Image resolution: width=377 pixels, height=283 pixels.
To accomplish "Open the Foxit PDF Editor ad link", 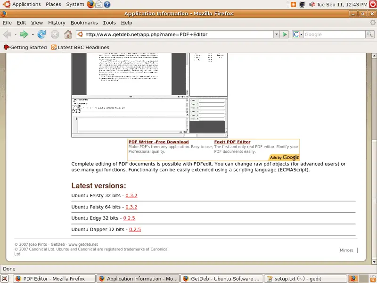I will 232,142.
